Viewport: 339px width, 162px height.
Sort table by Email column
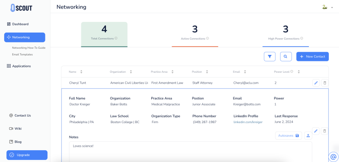[245, 72]
